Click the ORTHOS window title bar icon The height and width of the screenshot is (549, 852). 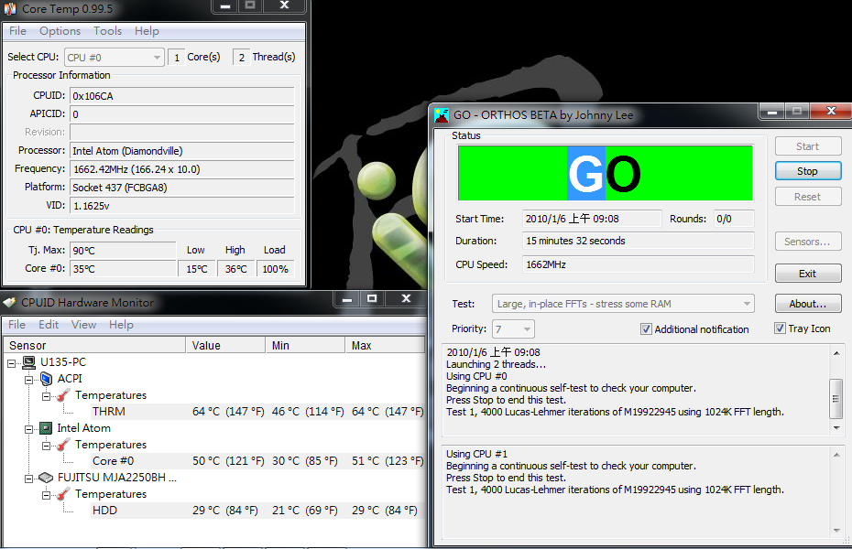[x=441, y=114]
